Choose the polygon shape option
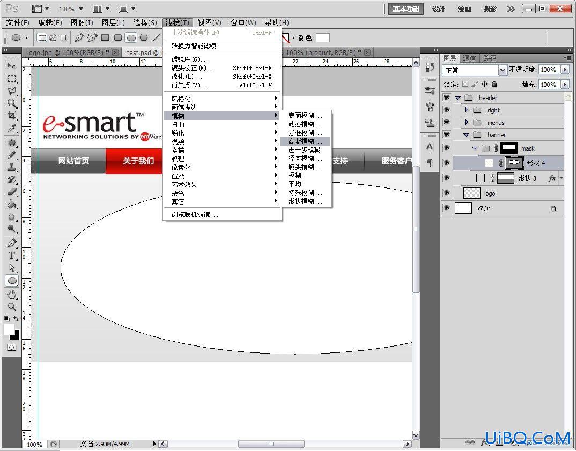The width and height of the screenshot is (576, 451). (x=144, y=37)
